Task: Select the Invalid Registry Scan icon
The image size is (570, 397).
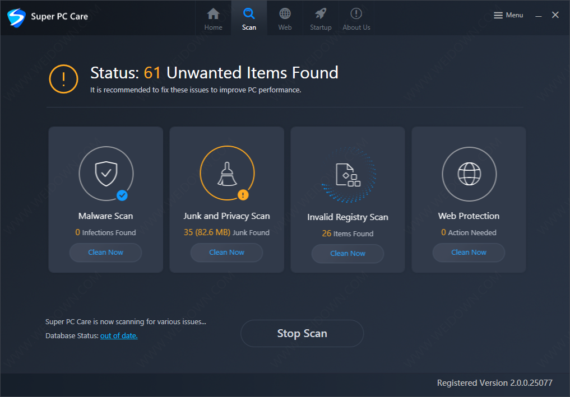Action: (348, 175)
